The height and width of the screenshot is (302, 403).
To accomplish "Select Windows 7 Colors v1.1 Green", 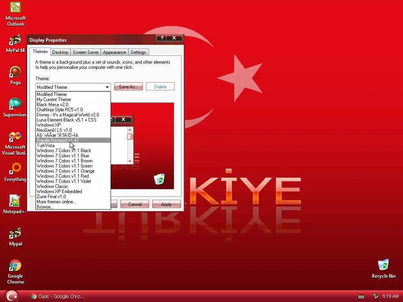I will coord(73,166).
